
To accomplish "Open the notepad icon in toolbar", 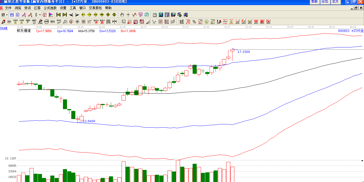I will (167, 15).
